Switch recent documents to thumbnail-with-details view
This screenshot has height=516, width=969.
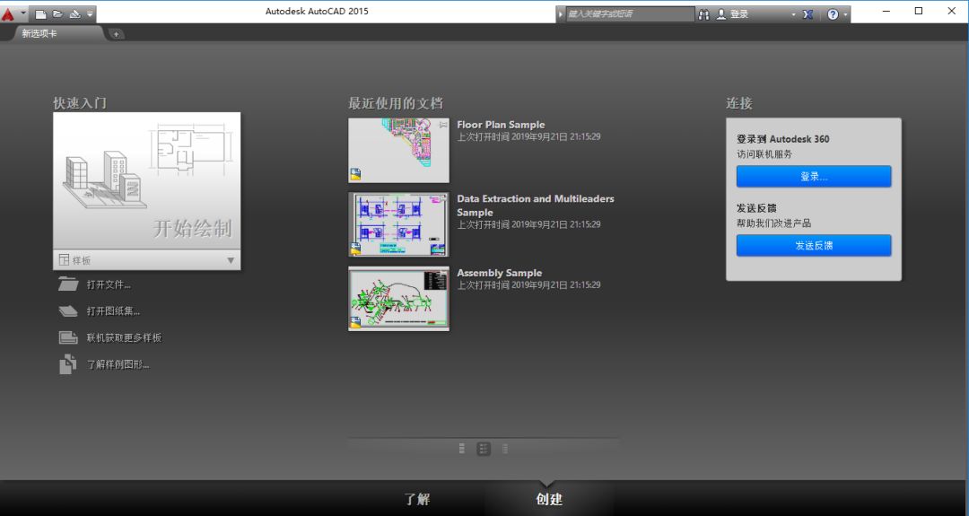[x=484, y=449]
